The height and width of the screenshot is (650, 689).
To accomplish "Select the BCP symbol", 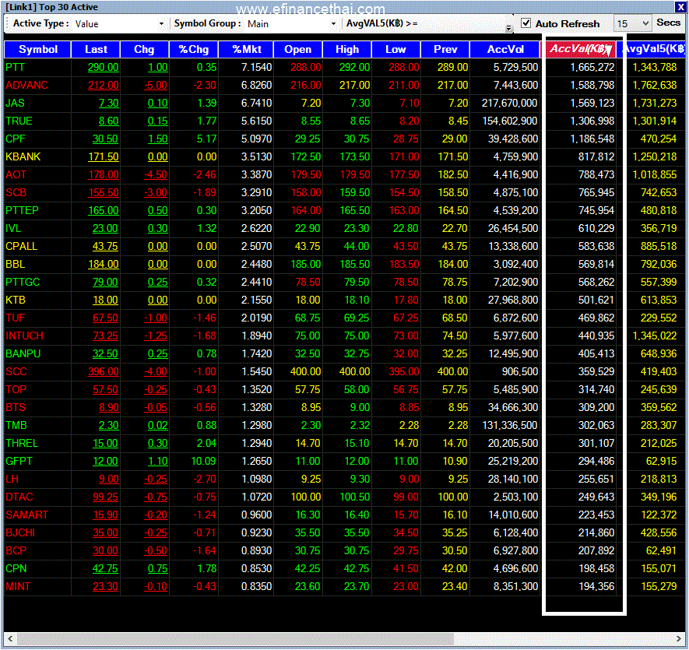I will pos(16,550).
